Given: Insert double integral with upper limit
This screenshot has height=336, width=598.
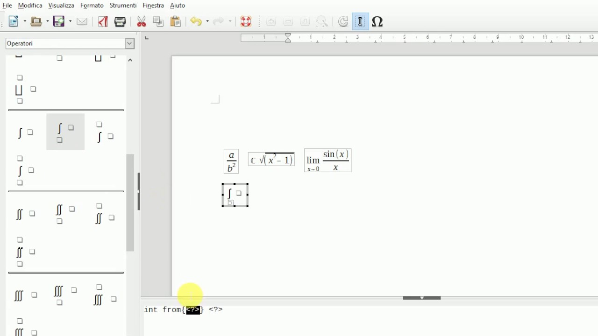Looking at the screenshot, I should tap(105, 214).
